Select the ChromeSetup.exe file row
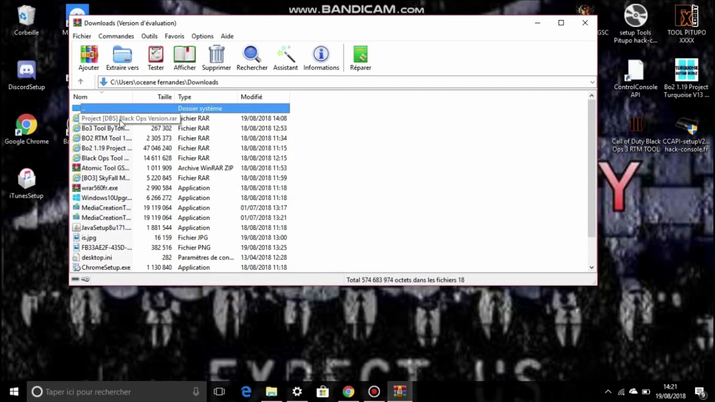This screenshot has width=715, height=402. tap(180, 267)
